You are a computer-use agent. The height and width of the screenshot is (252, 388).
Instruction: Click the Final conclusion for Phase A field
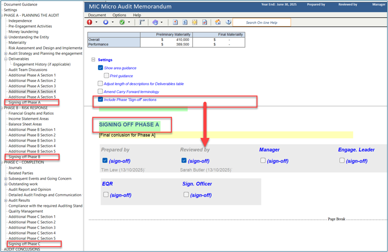(x=226, y=135)
